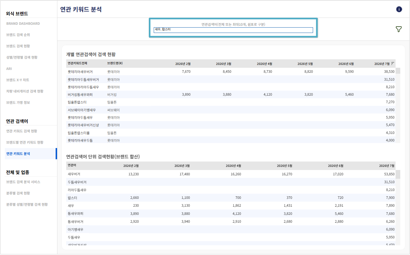Select 브랜드 가맹 정보 menu
Viewport: 410px width, 255px height.
(x=18, y=103)
